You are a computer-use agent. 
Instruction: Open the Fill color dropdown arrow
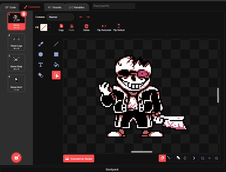point(49,27)
